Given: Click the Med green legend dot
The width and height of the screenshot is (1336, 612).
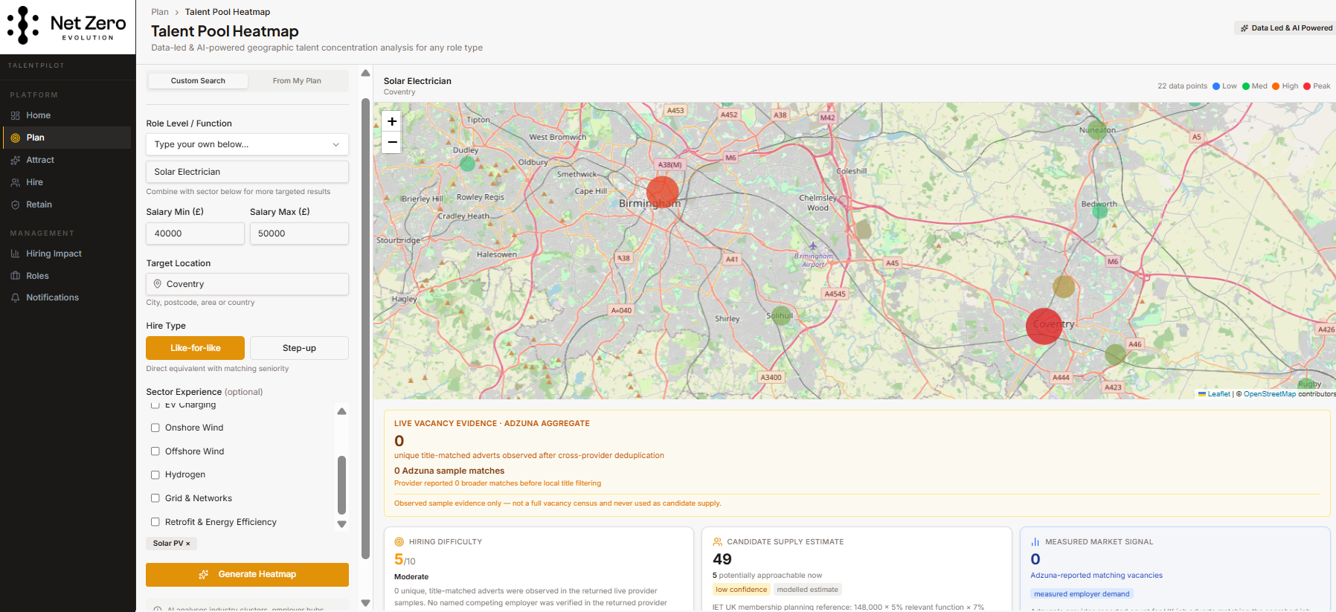Looking at the screenshot, I should click(1246, 86).
